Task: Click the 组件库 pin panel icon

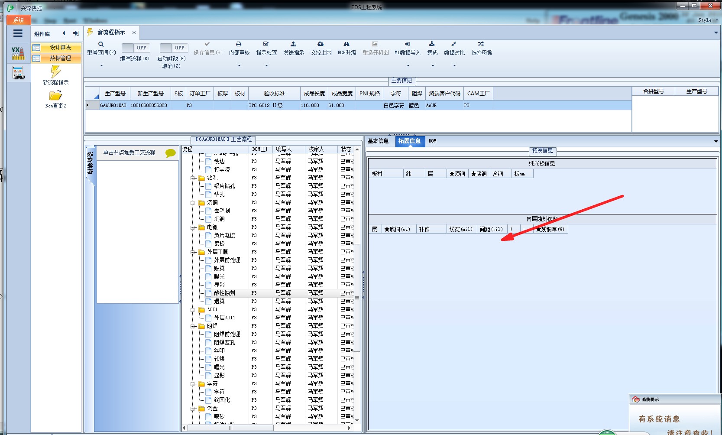Action: [x=76, y=33]
